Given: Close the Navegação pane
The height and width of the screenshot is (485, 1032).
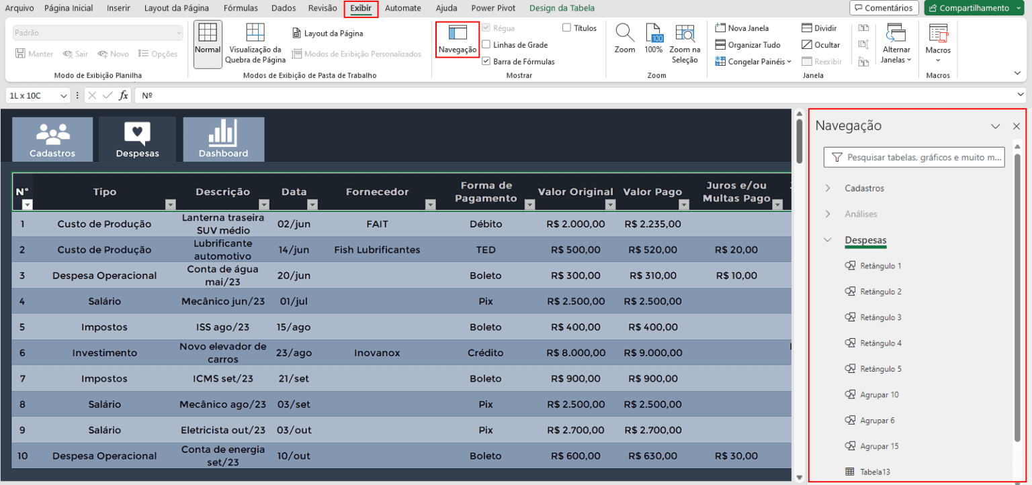Looking at the screenshot, I should (1017, 126).
